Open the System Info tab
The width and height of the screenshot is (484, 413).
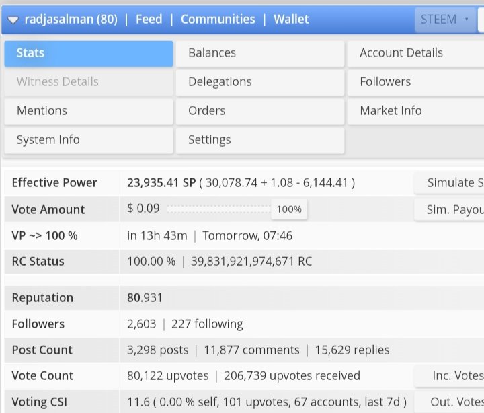click(x=89, y=140)
